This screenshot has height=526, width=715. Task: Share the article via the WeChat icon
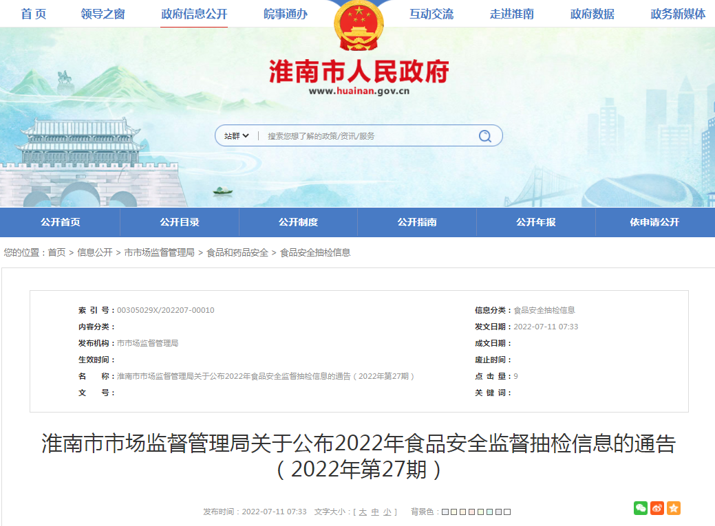[641, 508]
